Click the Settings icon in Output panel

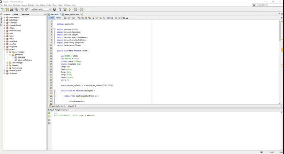(x=49, y=123)
